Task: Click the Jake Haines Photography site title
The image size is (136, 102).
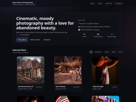Action: (x=23, y=3)
